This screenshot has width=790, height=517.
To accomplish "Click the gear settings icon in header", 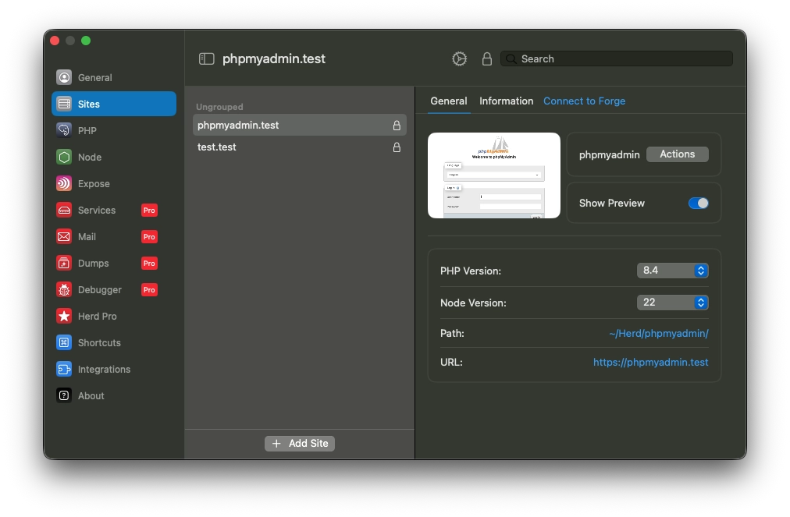I will point(459,59).
